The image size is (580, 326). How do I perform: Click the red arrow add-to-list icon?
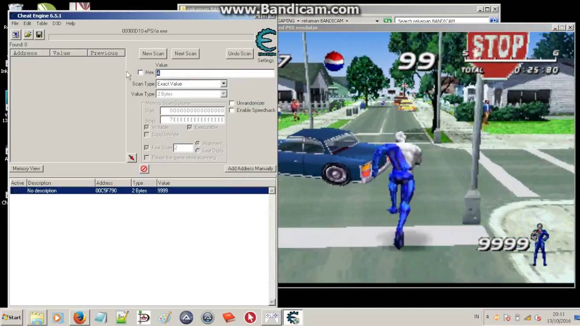tap(131, 158)
